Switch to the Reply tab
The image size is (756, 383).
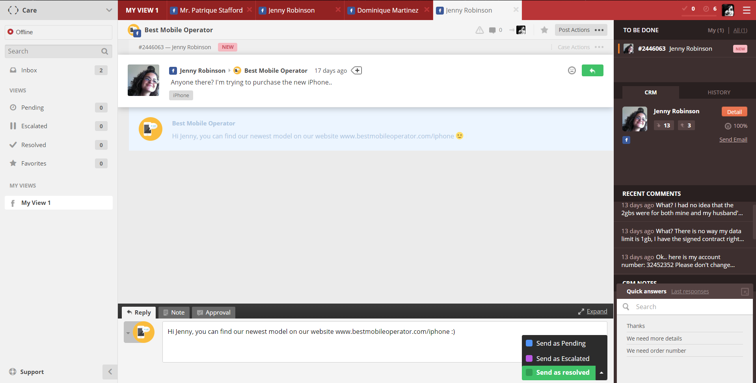pyautogui.click(x=139, y=313)
